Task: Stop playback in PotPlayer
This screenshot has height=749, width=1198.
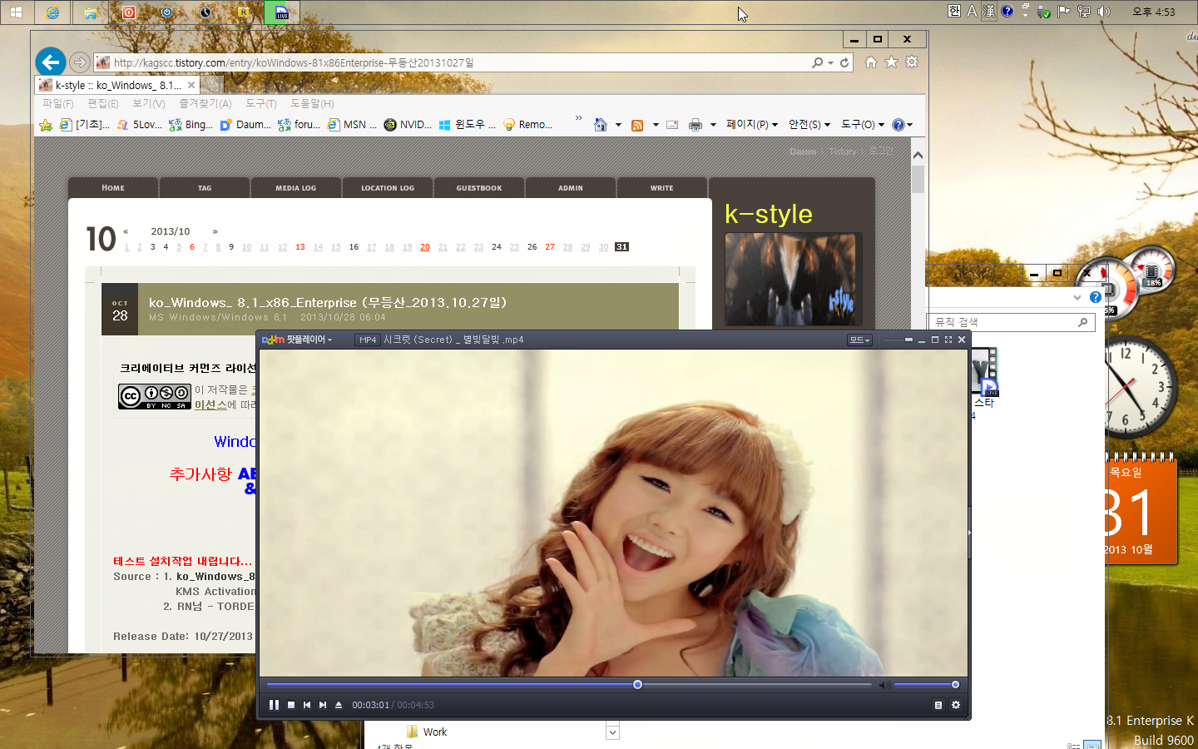Action: [x=291, y=705]
